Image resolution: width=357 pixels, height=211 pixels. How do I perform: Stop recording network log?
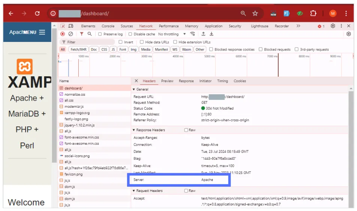tap(63, 34)
